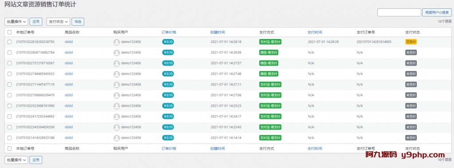This screenshot has width=454, height=168.
Task: Click user avatar in the 14:25:23 order row
Action: (117, 106)
